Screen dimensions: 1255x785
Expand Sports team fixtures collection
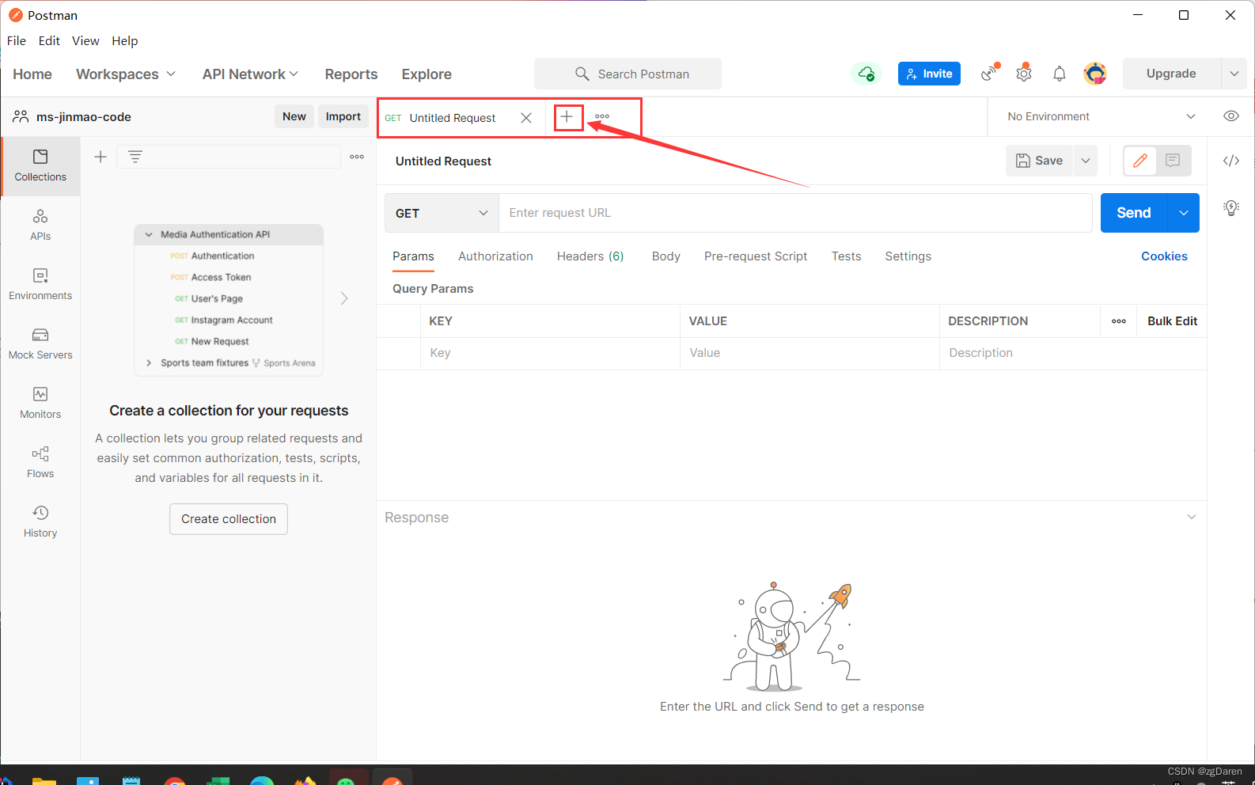point(149,362)
